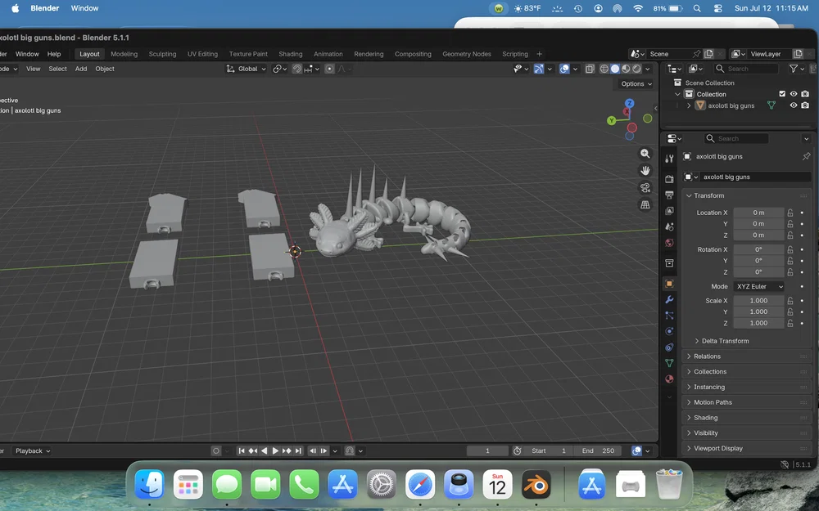Open the Object Data mesh tab

[669, 363]
